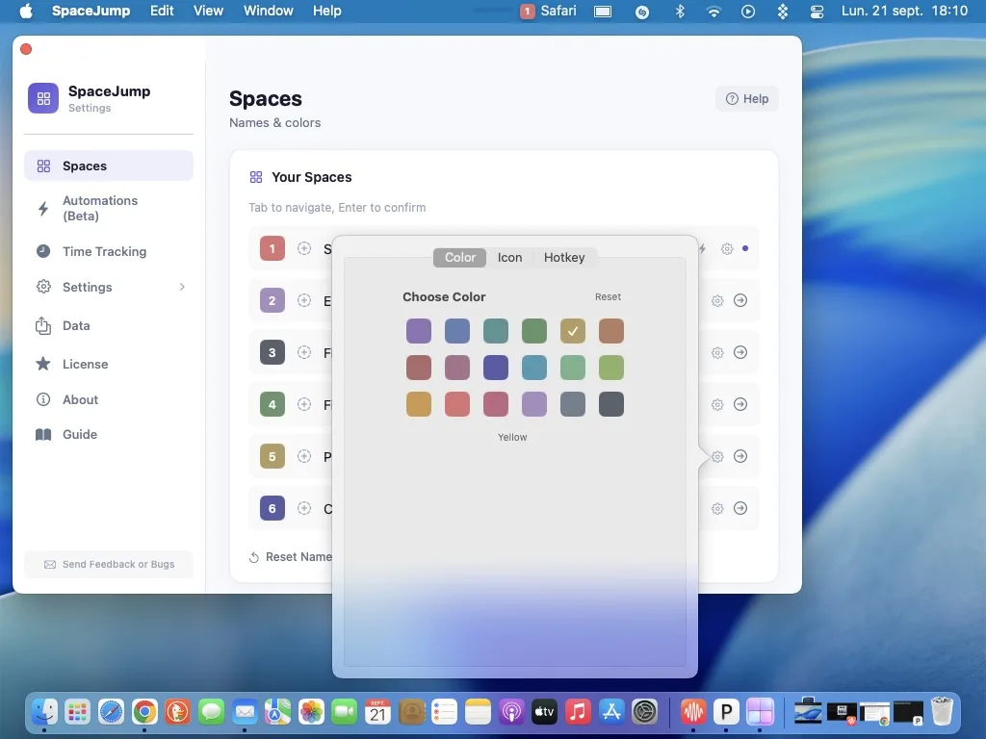Go to Time Tracking section
Screen dimensions: 986x739
[108, 251]
